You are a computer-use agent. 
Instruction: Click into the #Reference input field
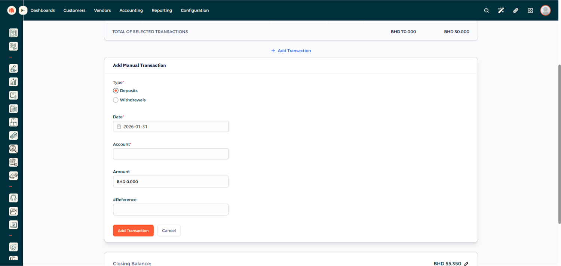tap(171, 210)
